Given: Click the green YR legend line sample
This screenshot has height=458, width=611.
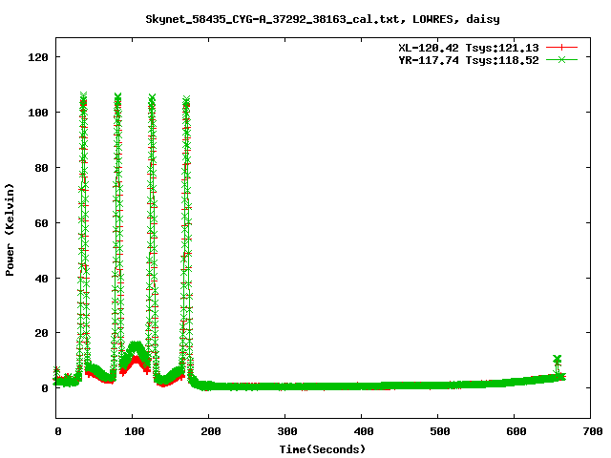Looking at the screenshot, I should (561, 59).
